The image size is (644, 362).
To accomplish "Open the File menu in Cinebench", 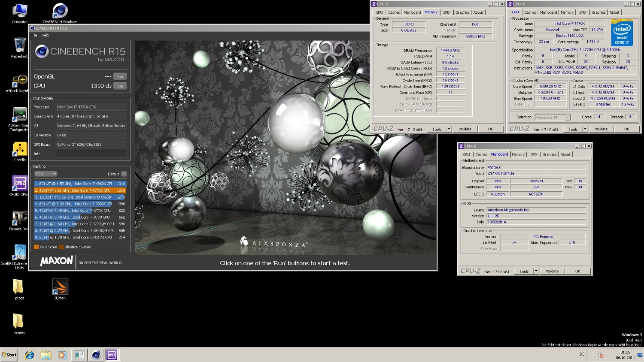I will 34,35.
